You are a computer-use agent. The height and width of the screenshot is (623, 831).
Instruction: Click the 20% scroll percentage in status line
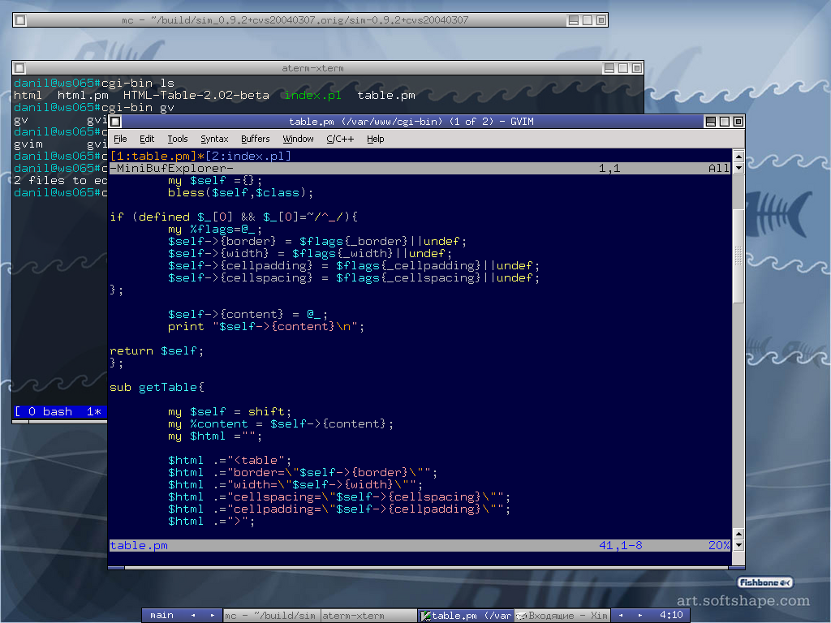click(x=719, y=545)
